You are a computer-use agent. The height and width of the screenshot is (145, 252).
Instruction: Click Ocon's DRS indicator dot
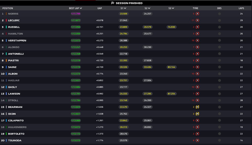coord(219,114)
